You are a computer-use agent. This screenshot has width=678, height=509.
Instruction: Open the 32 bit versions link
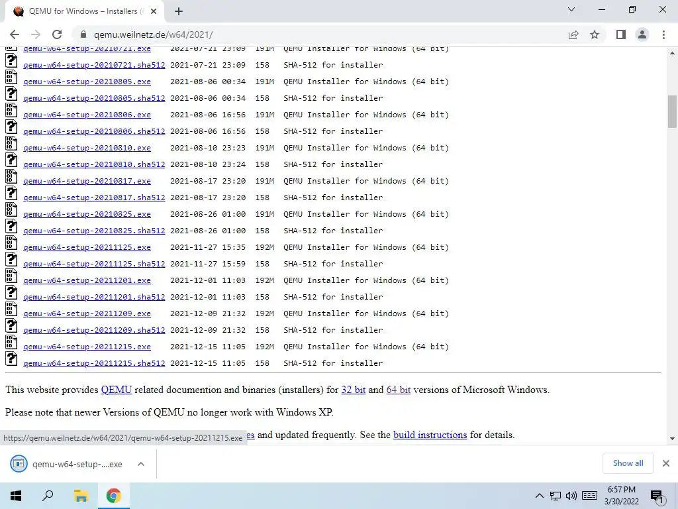[x=354, y=390]
